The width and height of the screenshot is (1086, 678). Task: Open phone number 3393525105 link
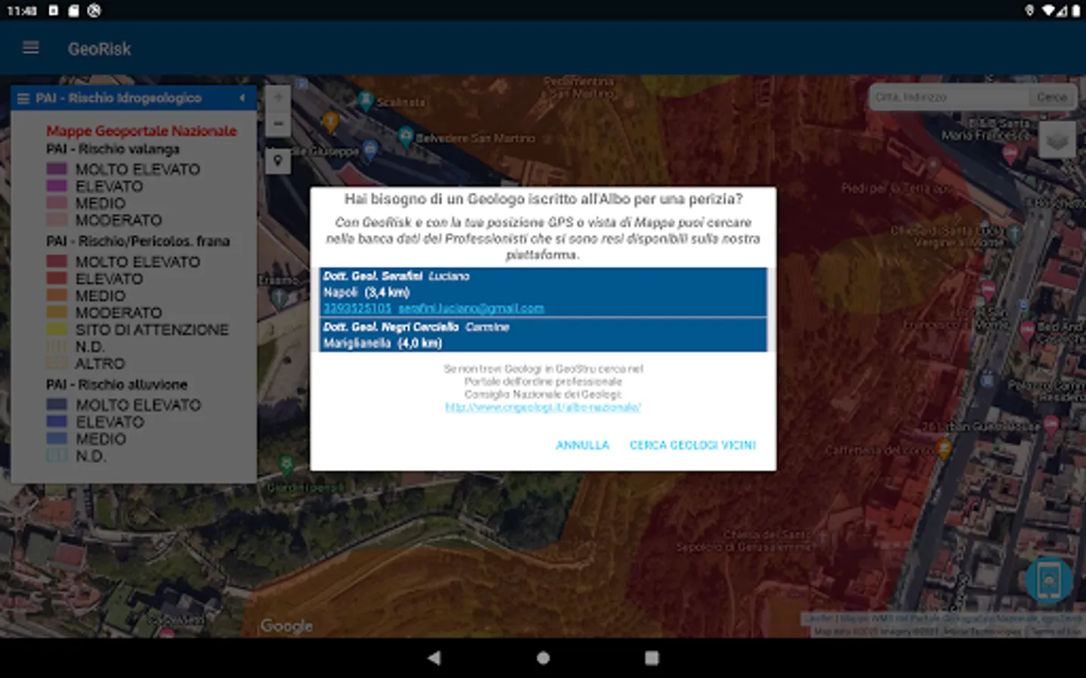tap(357, 308)
